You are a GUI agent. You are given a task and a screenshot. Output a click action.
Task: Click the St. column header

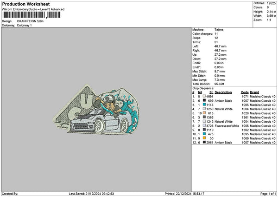point(211,92)
